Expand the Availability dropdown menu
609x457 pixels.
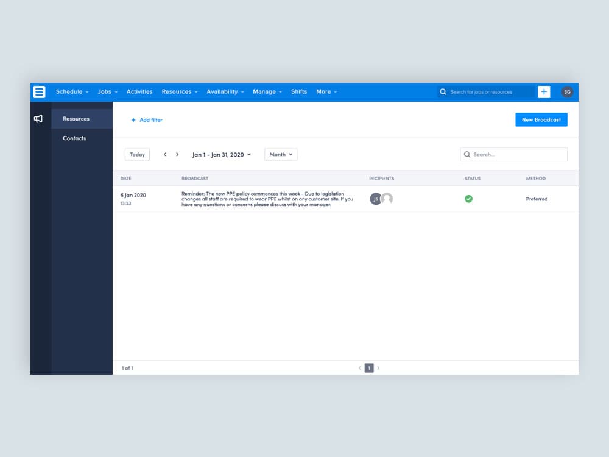(x=225, y=92)
